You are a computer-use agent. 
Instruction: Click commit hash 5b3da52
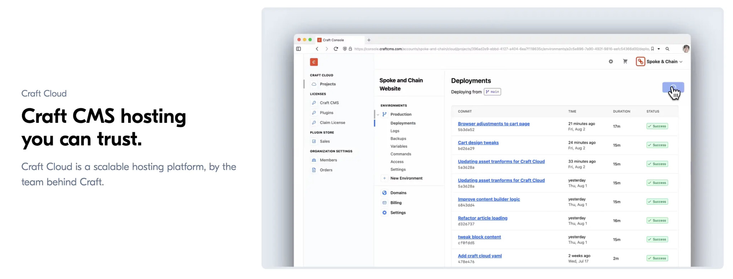[466, 130]
